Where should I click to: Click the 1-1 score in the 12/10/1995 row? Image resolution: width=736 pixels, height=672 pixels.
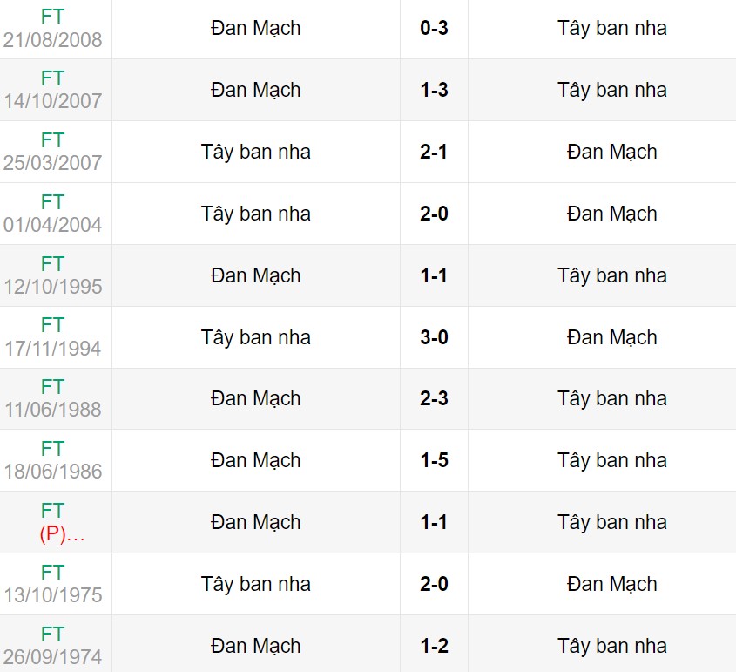tap(434, 275)
